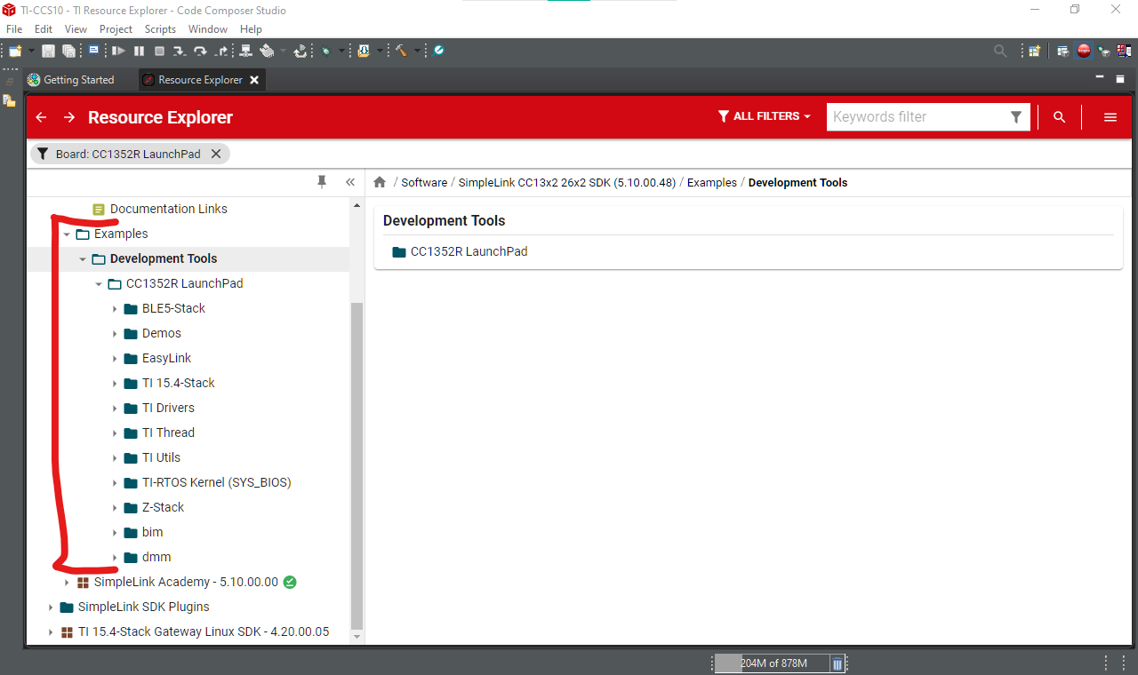Click the Step Return toolbar icon
The width and height of the screenshot is (1138, 675).
coord(222,52)
